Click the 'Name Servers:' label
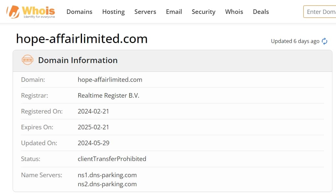This screenshot has width=336, height=194. pos(41,175)
